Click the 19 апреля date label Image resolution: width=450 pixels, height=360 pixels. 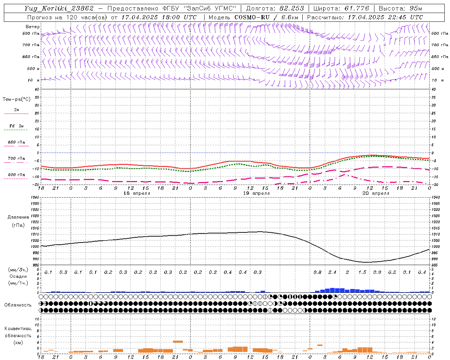(257, 193)
